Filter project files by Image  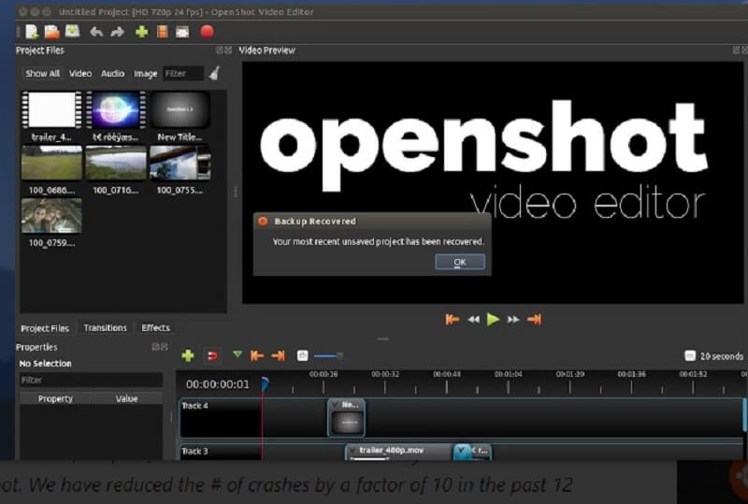click(x=146, y=74)
